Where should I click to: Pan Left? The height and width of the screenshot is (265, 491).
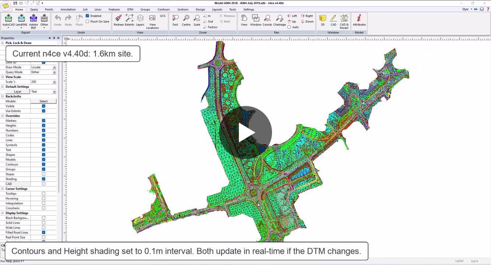(292, 16)
